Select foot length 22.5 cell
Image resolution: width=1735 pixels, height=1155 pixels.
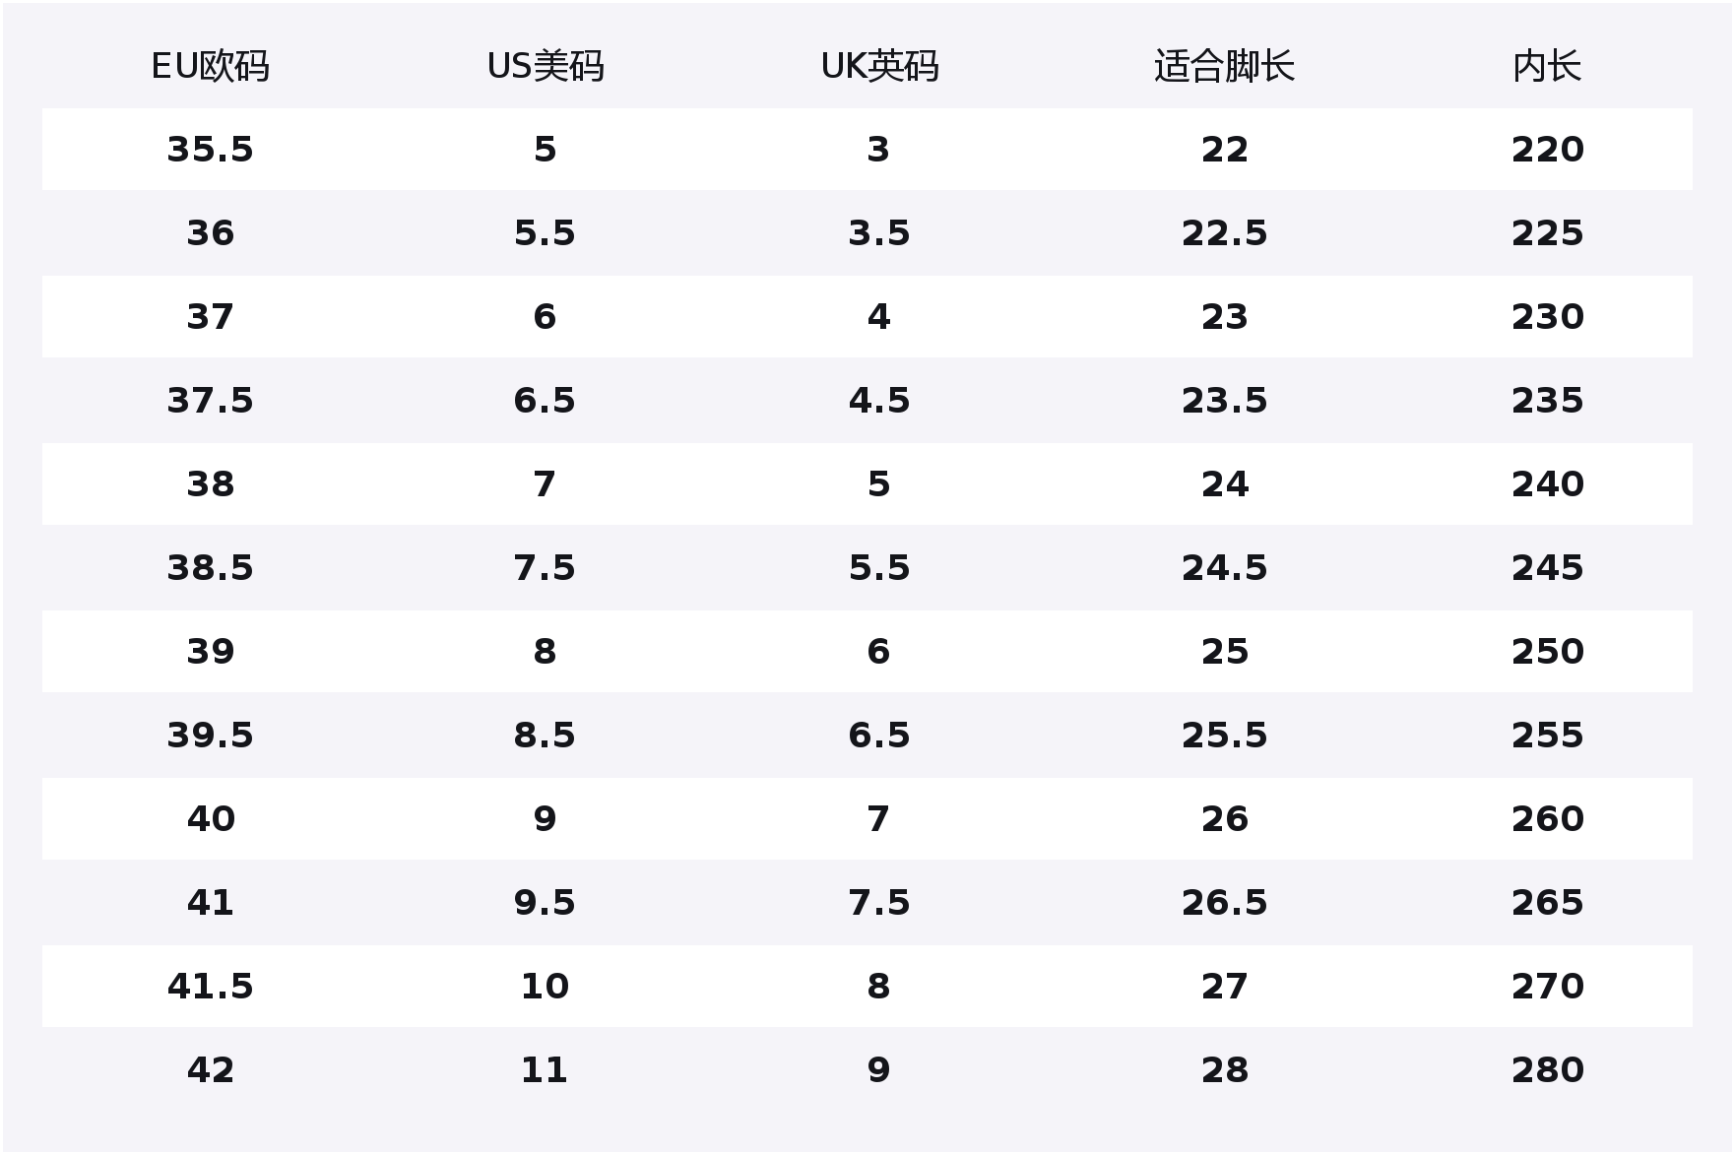click(x=1224, y=233)
